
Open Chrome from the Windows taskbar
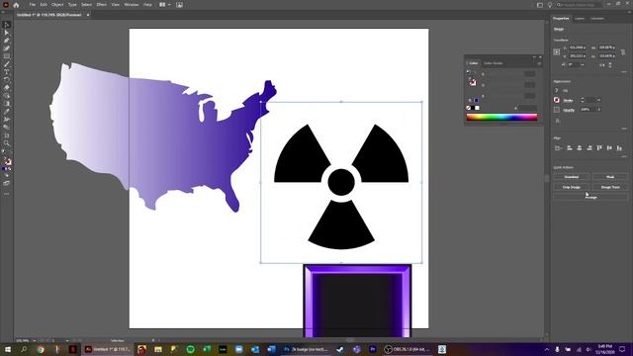pos(41,349)
